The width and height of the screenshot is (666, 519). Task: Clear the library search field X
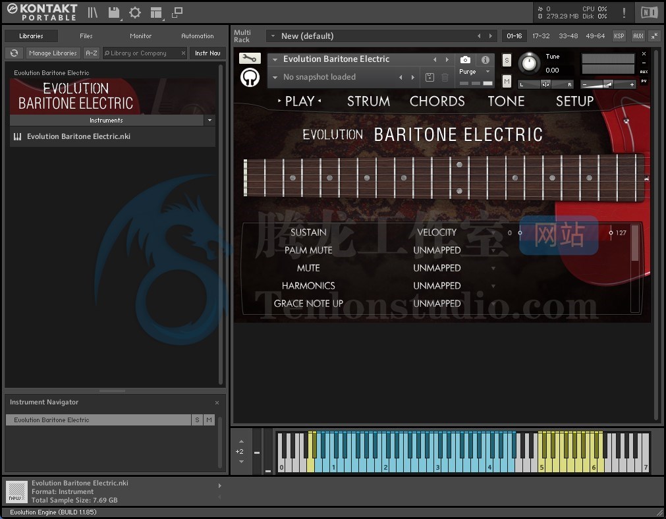pyautogui.click(x=184, y=53)
